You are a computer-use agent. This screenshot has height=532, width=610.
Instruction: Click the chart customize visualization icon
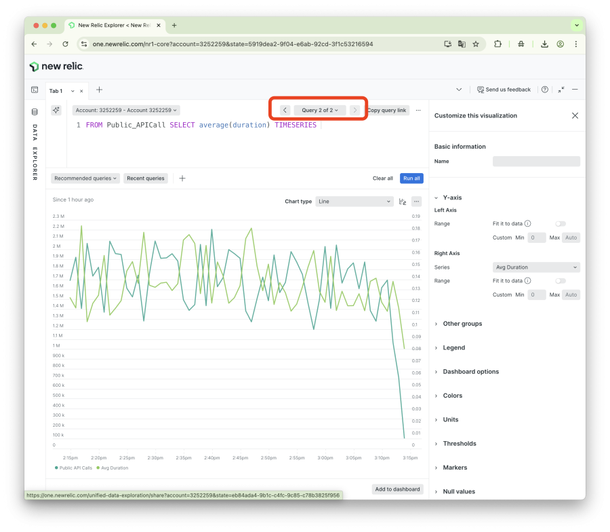(403, 202)
